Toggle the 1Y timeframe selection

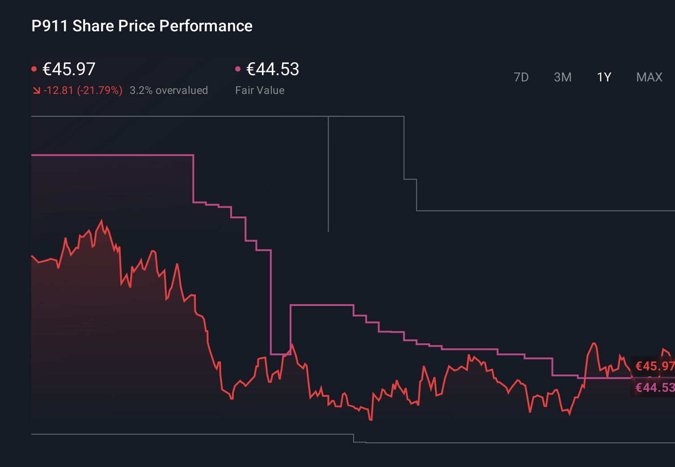(x=603, y=77)
